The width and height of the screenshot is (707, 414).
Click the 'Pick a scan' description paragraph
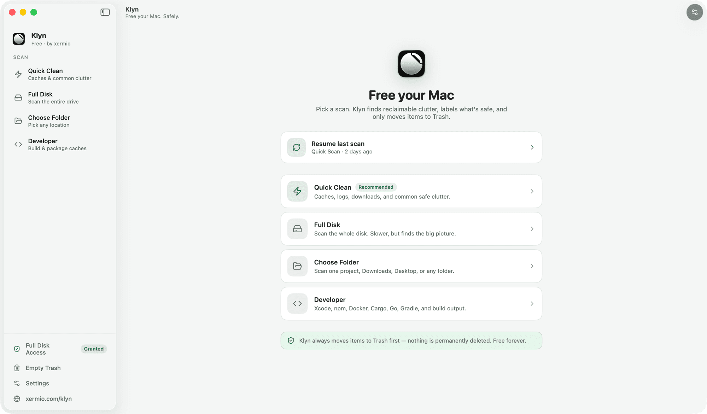pyautogui.click(x=411, y=113)
